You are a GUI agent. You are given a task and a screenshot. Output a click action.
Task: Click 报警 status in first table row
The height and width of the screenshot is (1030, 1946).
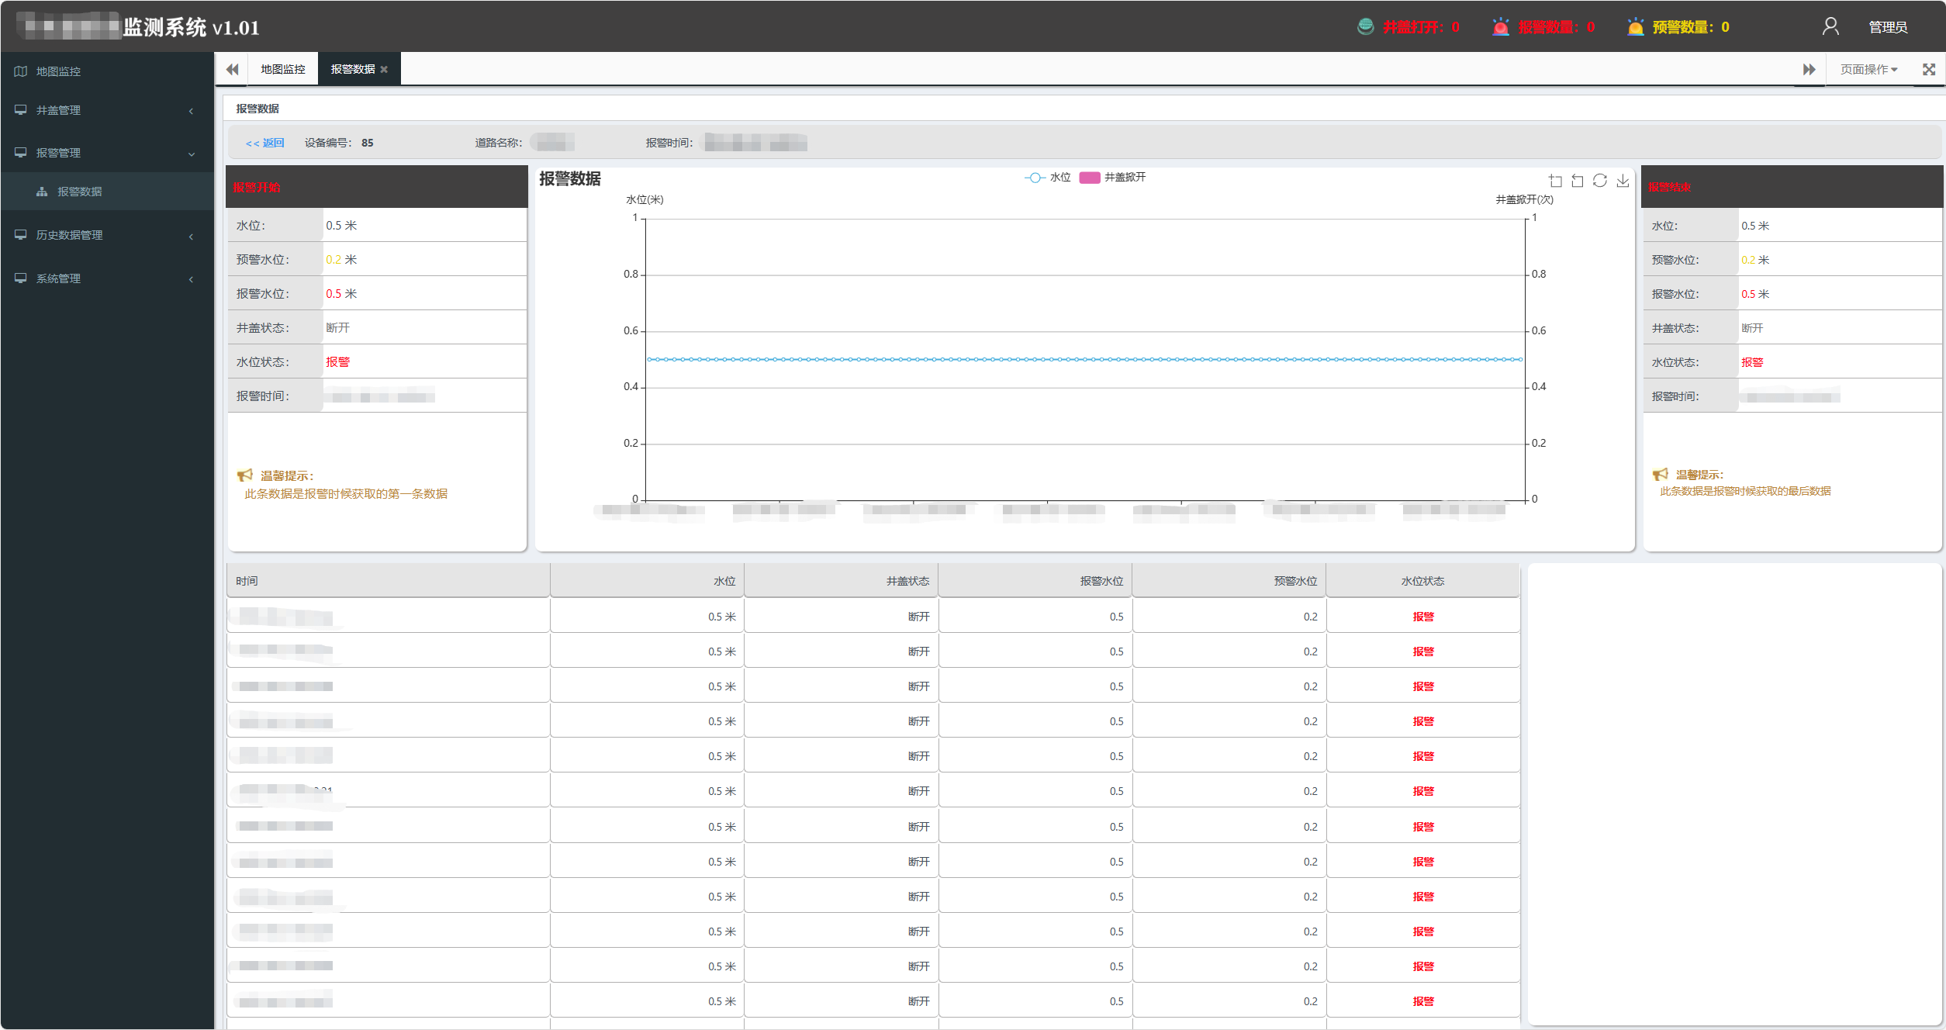[1423, 617]
